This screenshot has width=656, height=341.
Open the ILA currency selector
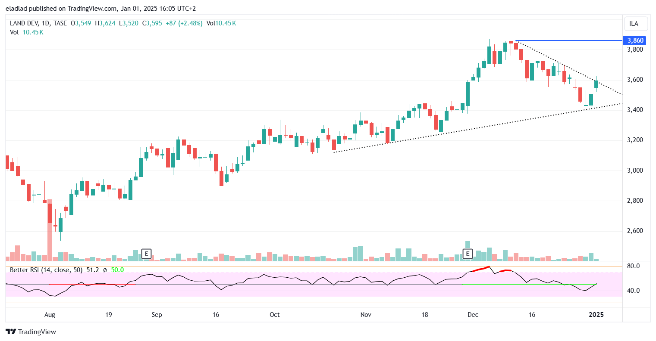coord(634,24)
